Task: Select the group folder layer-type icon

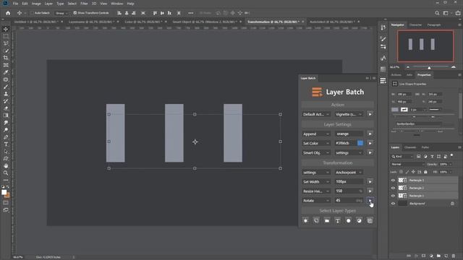Action: point(327,220)
